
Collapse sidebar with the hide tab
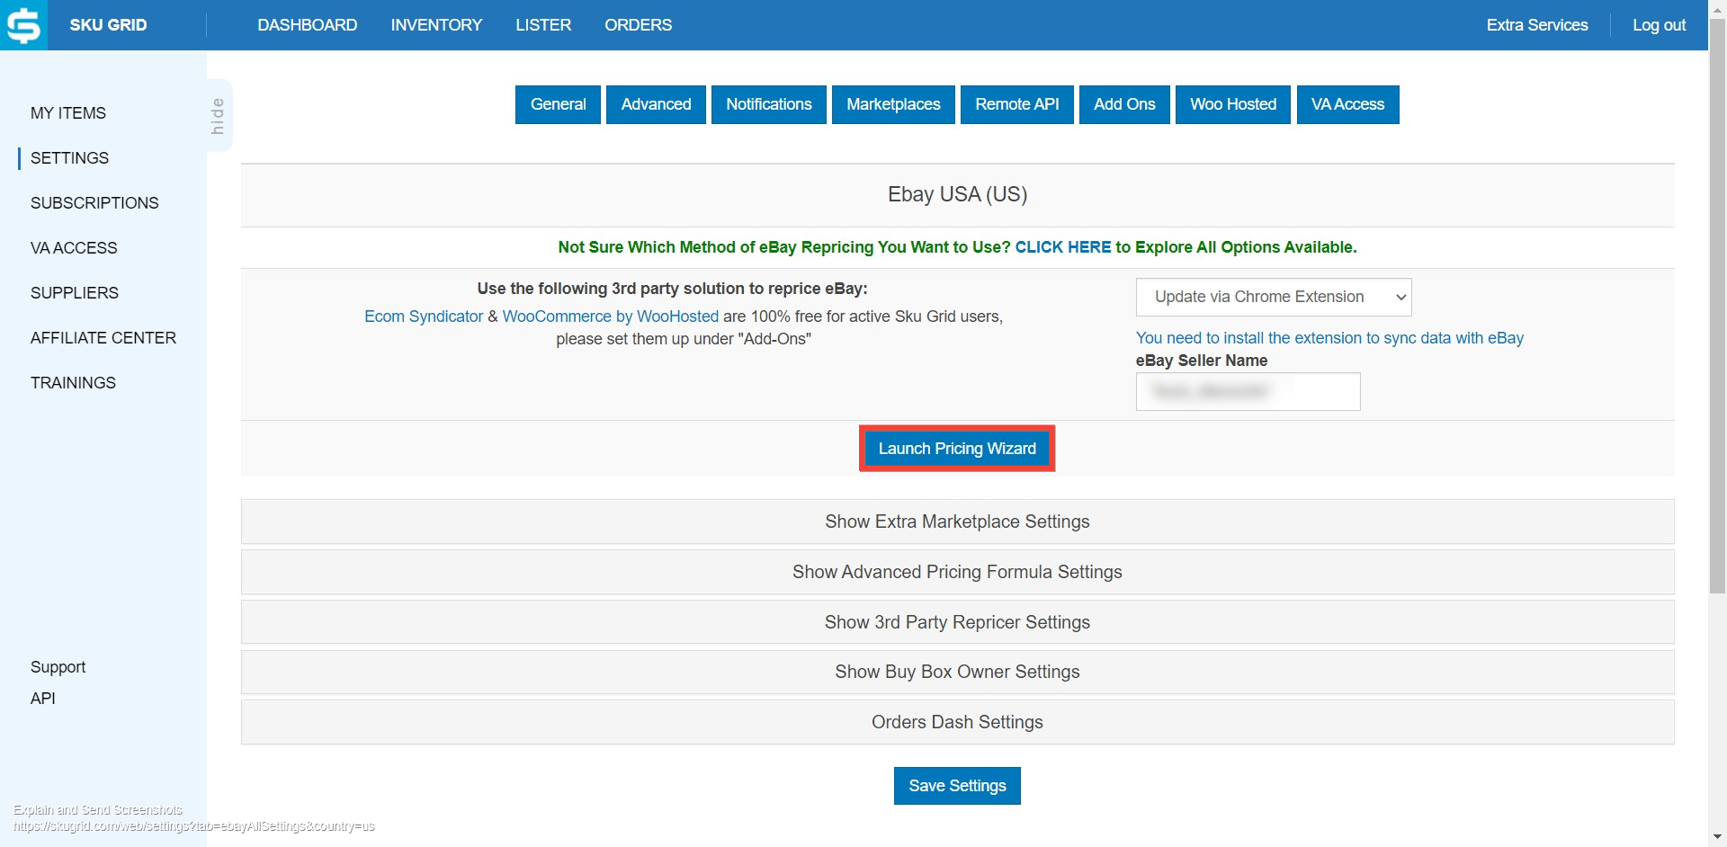click(219, 115)
